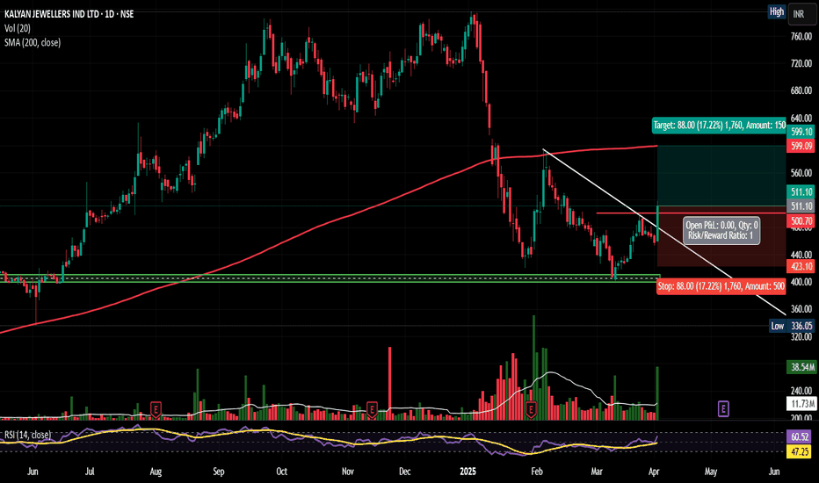The height and width of the screenshot is (483, 819).
Task: Click the RSI 47.25 value tag
Action: coord(800,451)
